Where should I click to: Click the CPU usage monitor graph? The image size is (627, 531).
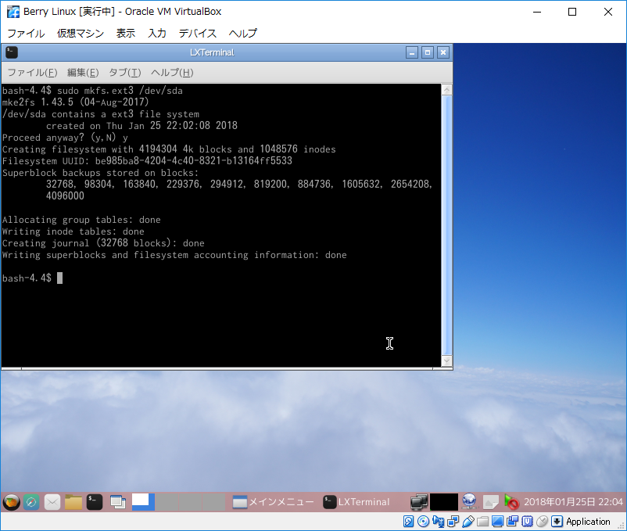point(444,502)
